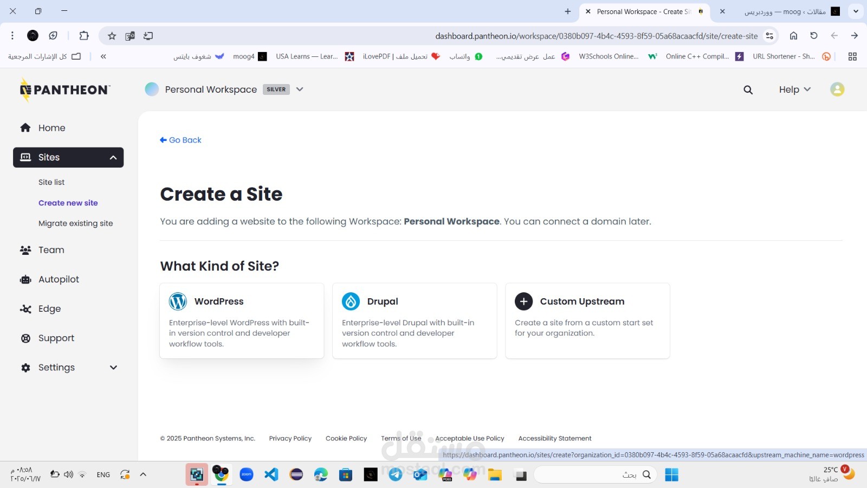Select the Personal Workspace - Create Site tab

point(645,11)
